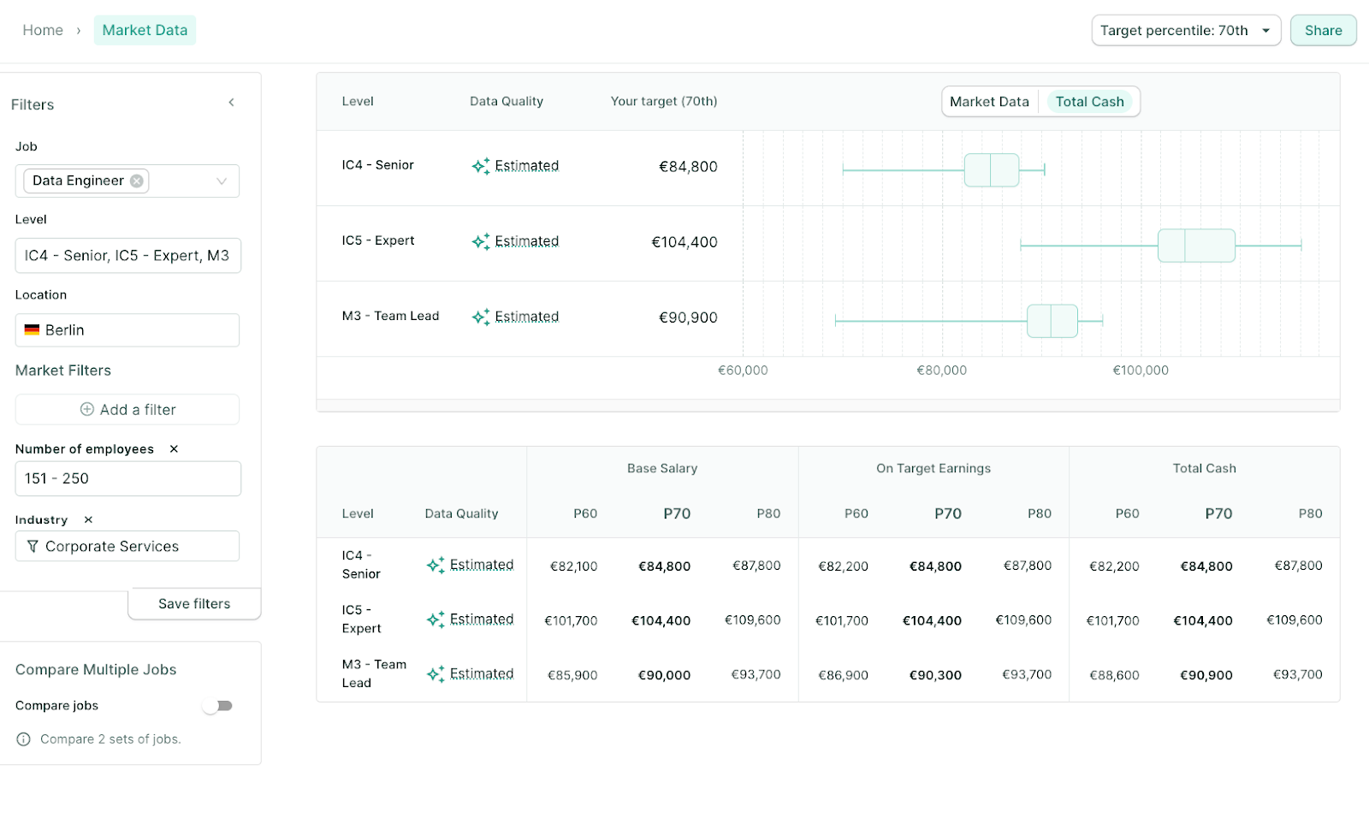Click Estimated label on the M3 - Team Lead chart row
Screen dimensions: 1369x818
point(527,316)
